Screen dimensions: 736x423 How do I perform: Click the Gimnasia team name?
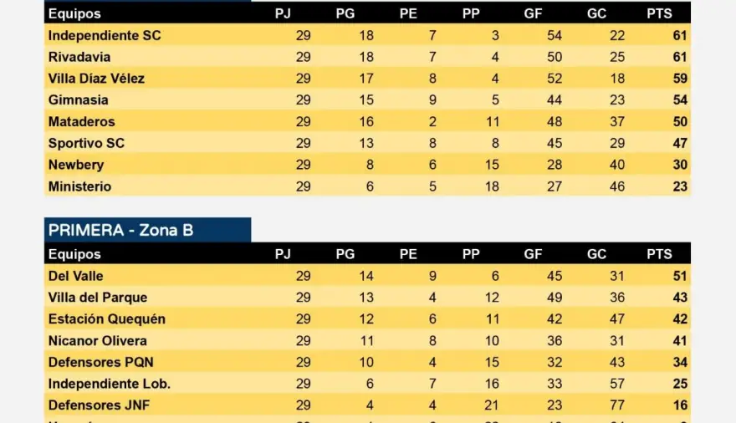click(79, 99)
